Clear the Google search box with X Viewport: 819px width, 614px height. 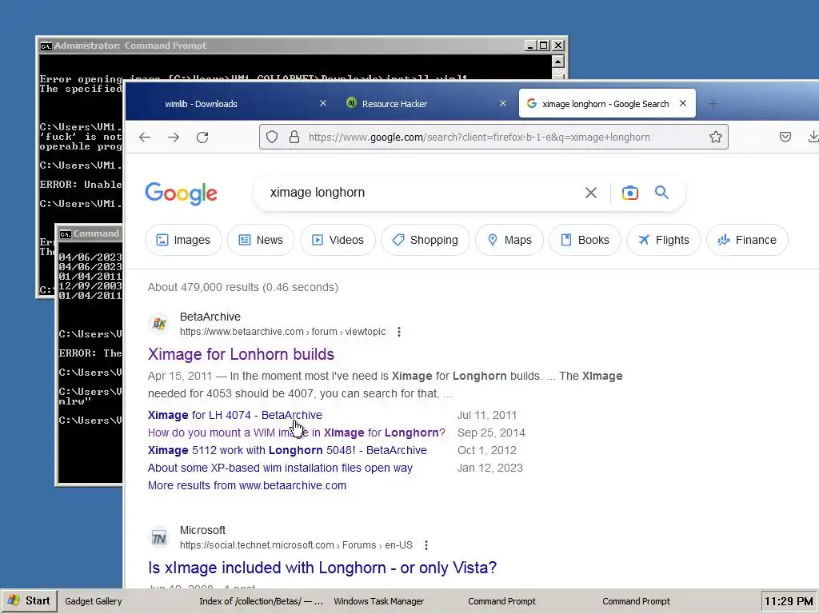point(591,193)
